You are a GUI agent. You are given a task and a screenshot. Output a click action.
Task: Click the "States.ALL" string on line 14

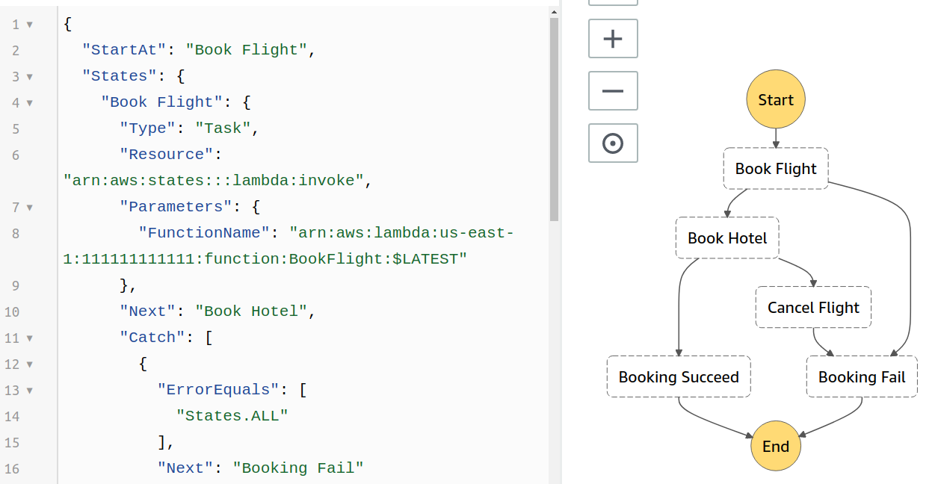(232, 416)
